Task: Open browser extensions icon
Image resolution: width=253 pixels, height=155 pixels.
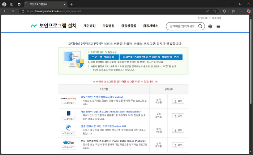Action: [x=224, y=11]
